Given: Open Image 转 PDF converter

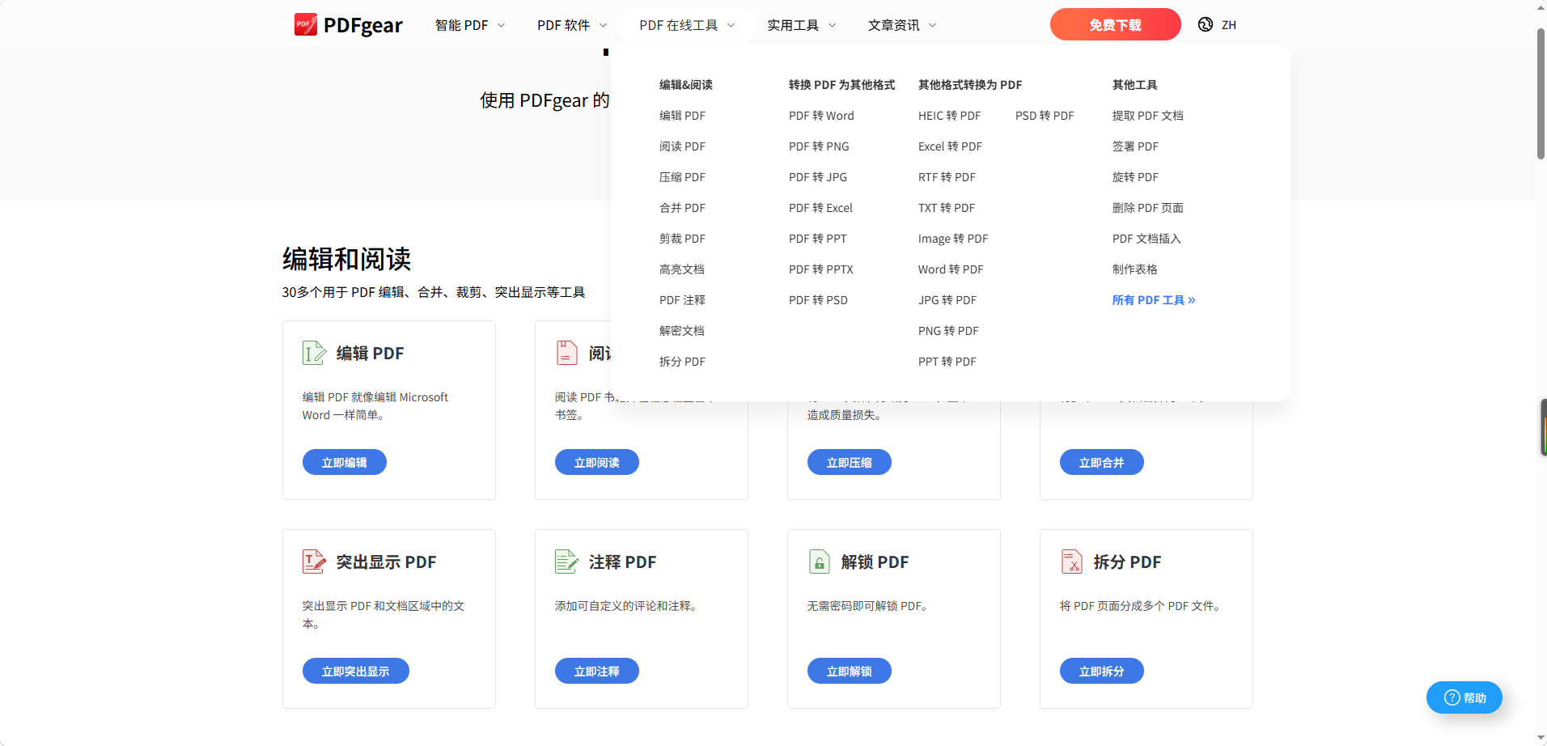Looking at the screenshot, I should 953,239.
